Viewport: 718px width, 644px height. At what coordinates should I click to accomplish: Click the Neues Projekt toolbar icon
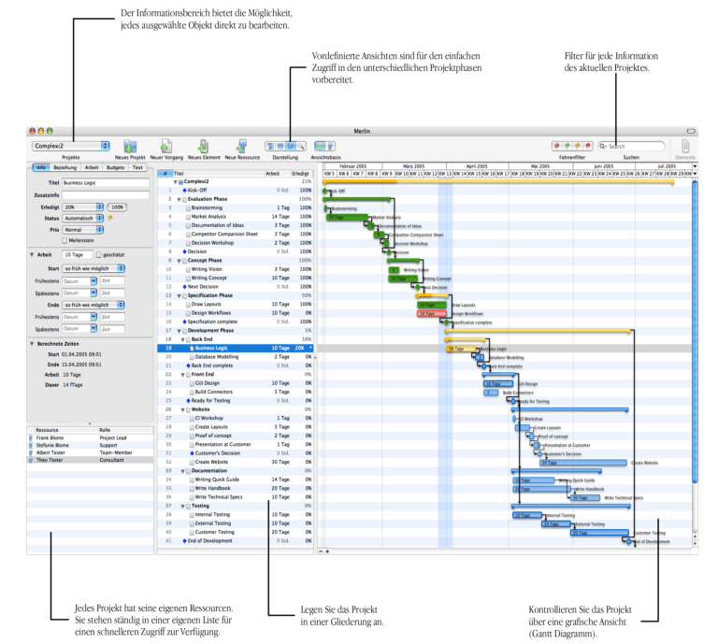(130, 147)
